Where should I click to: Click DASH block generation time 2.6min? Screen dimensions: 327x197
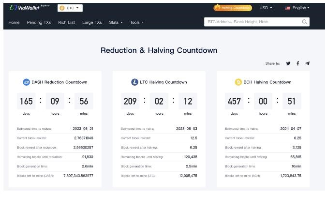point(88,166)
